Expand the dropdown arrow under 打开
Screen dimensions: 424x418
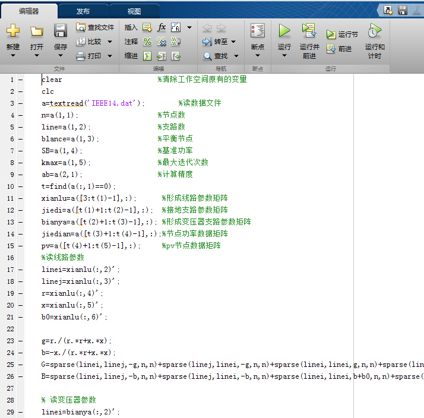click(37, 55)
